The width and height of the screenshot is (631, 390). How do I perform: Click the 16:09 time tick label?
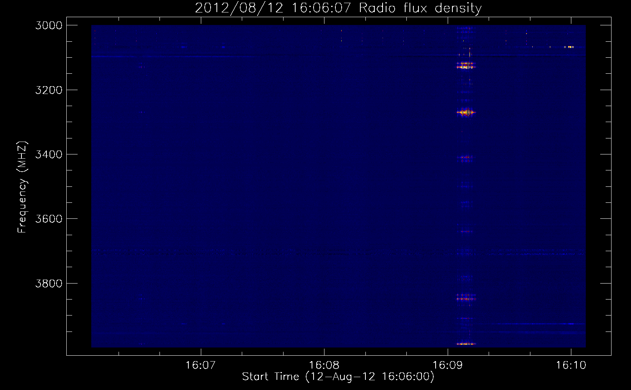[x=447, y=365]
